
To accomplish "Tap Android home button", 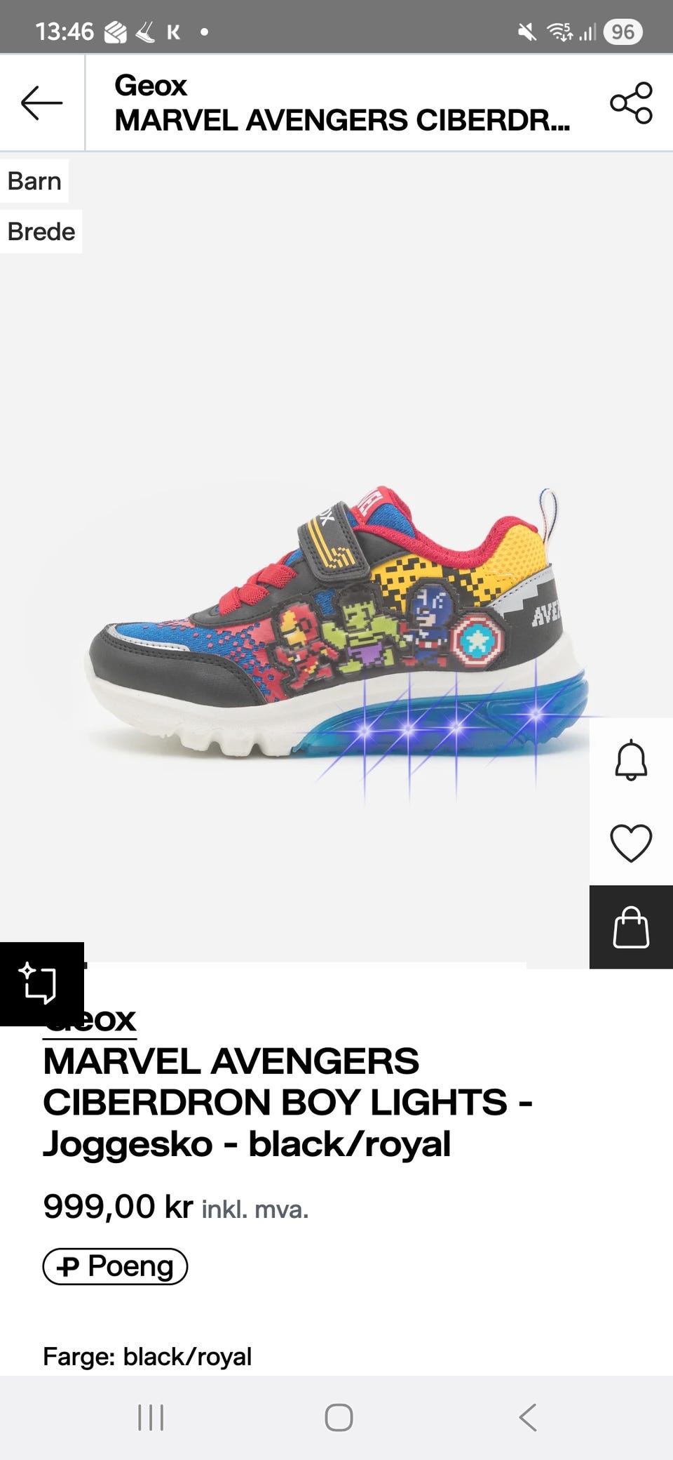I will [x=339, y=1417].
